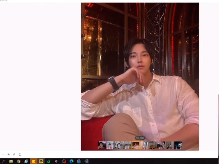Click the 10/21 image counter badge
Image resolution: width=219 pixels, height=164 pixels.
(x=140, y=138)
